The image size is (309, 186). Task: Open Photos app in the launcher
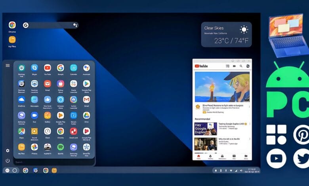point(34,147)
